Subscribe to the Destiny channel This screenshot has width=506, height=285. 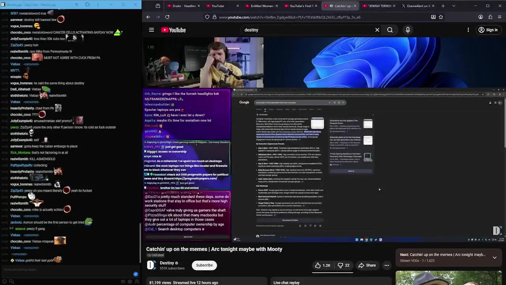pyautogui.click(x=204, y=265)
